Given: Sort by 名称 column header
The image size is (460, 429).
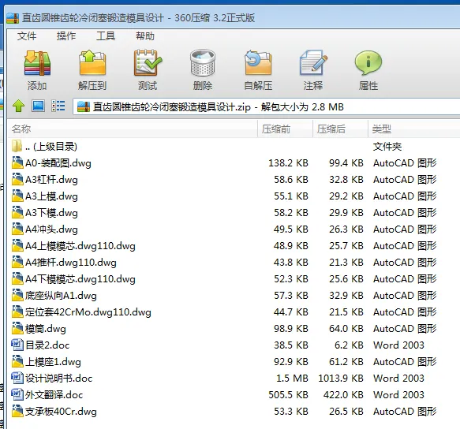Looking at the screenshot, I should tap(133, 129).
